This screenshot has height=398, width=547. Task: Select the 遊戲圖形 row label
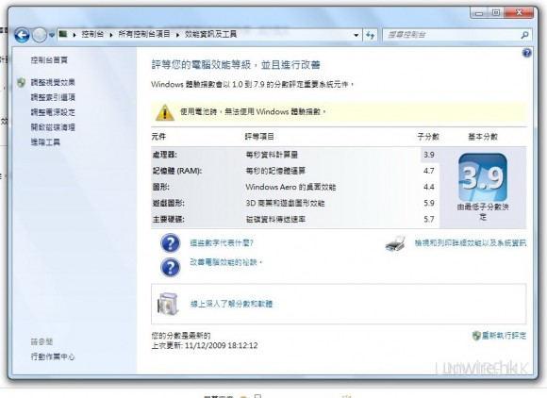click(x=168, y=203)
